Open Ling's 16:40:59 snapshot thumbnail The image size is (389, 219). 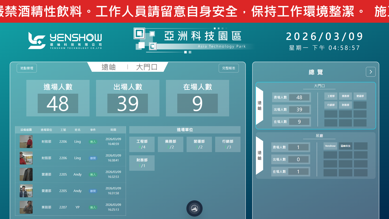pyautogui.click(x=26, y=142)
